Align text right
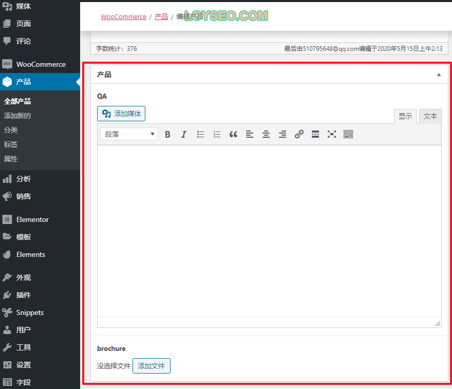The height and width of the screenshot is (389, 452). click(x=282, y=134)
